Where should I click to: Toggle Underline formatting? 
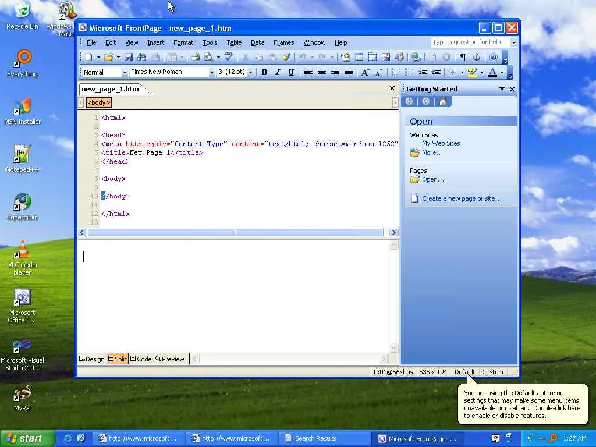pyautogui.click(x=291, y=72)
